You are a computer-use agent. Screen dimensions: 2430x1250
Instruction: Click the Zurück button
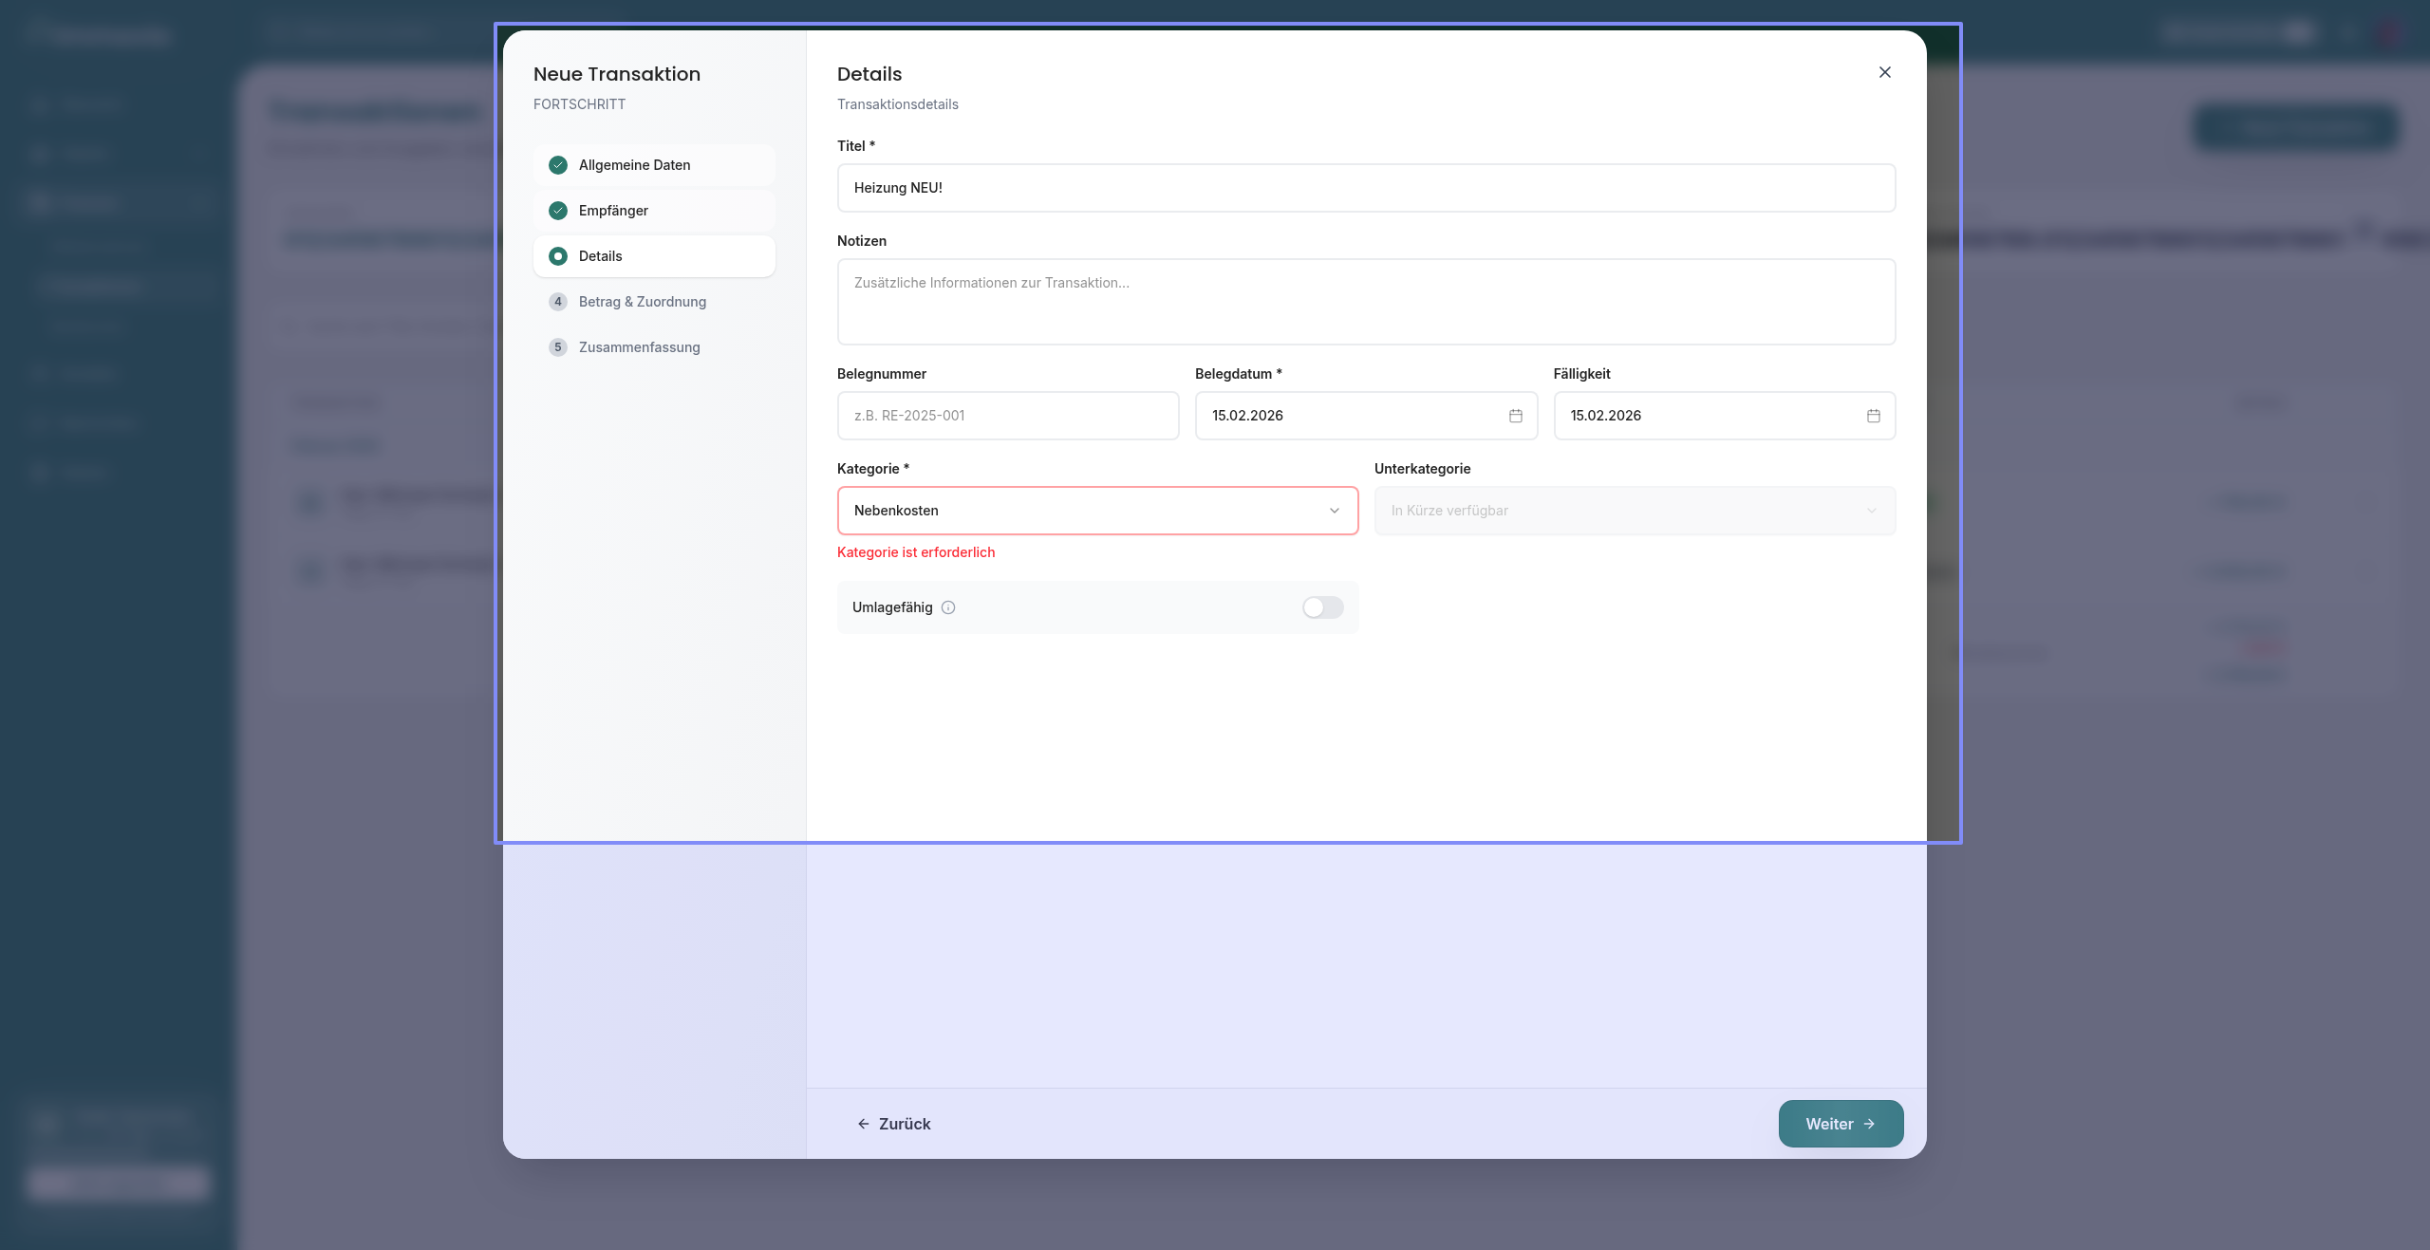894,1124
